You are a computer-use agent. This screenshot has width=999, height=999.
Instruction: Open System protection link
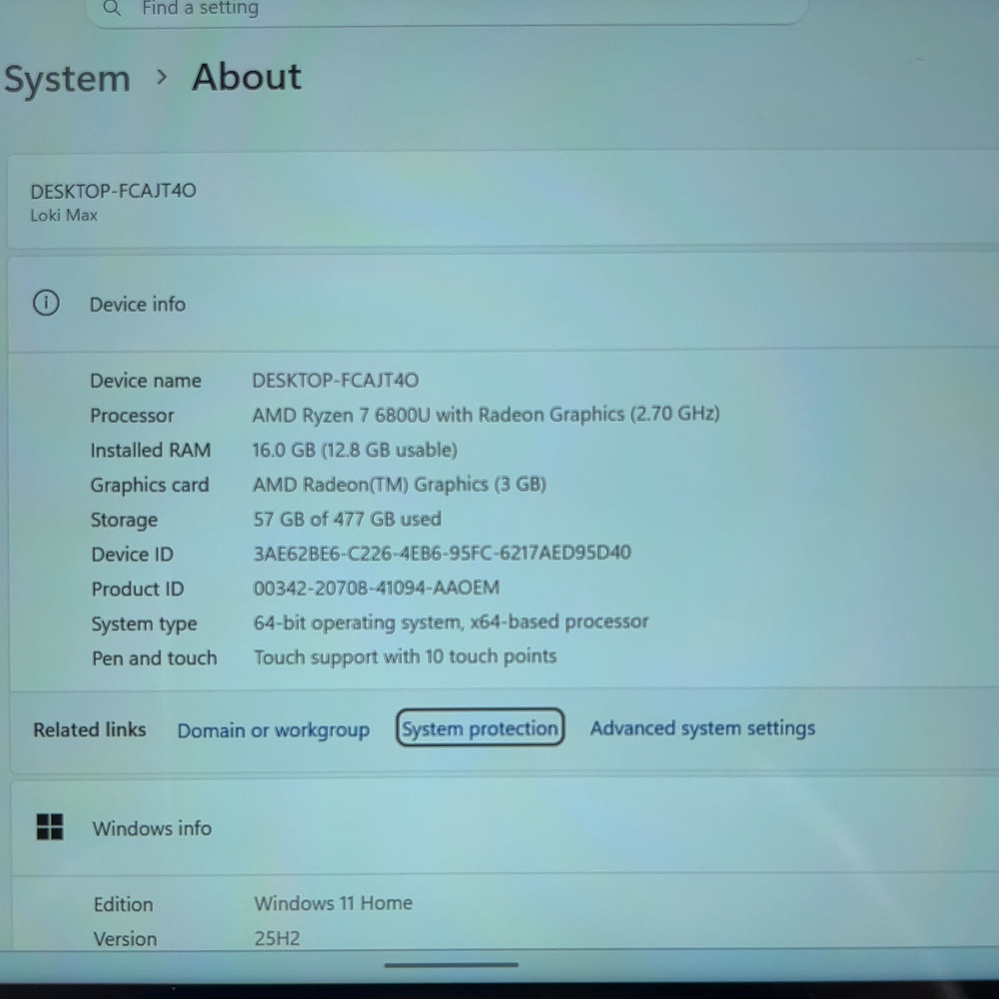tap(480, 728)
